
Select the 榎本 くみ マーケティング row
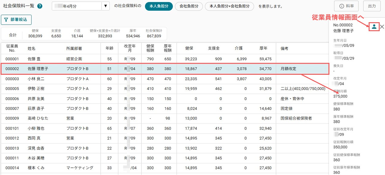(165, 168)
